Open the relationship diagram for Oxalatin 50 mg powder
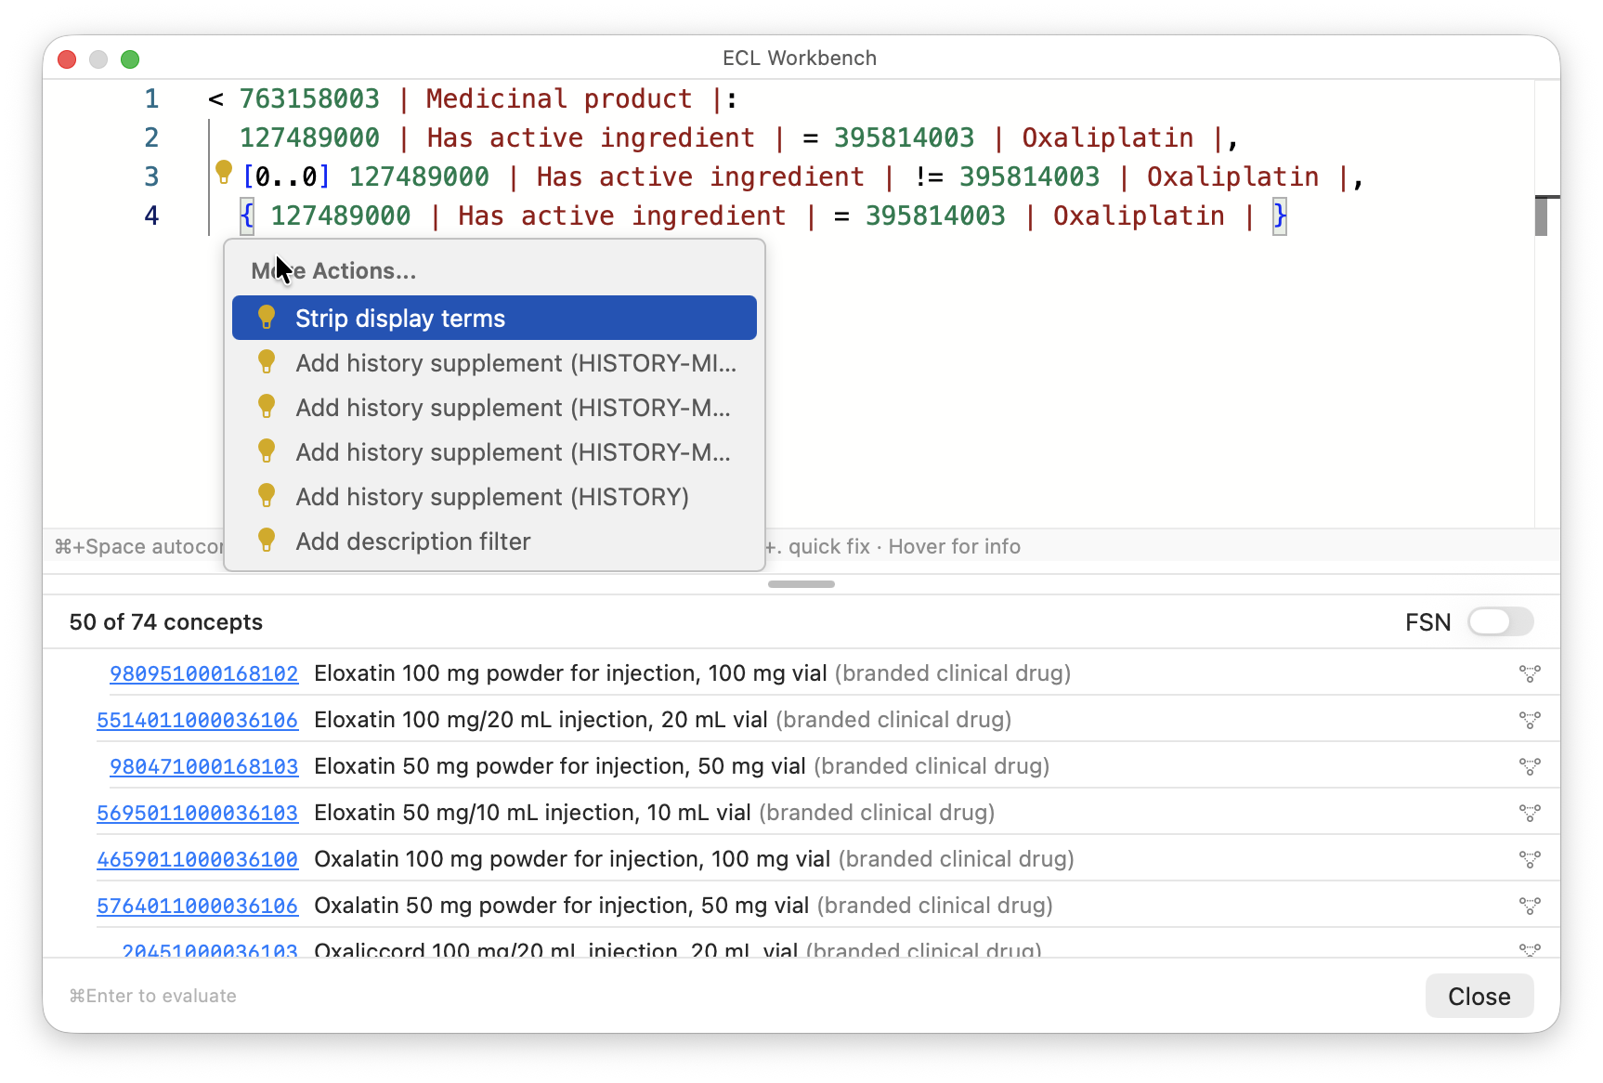The image size is (1603, 1083). pyautogui.click(x=1531, y=906)
